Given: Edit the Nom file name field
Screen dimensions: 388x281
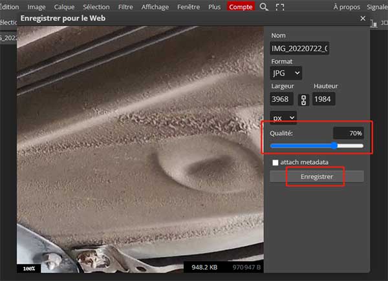Looking at the screenshot, I should [299, 48].
